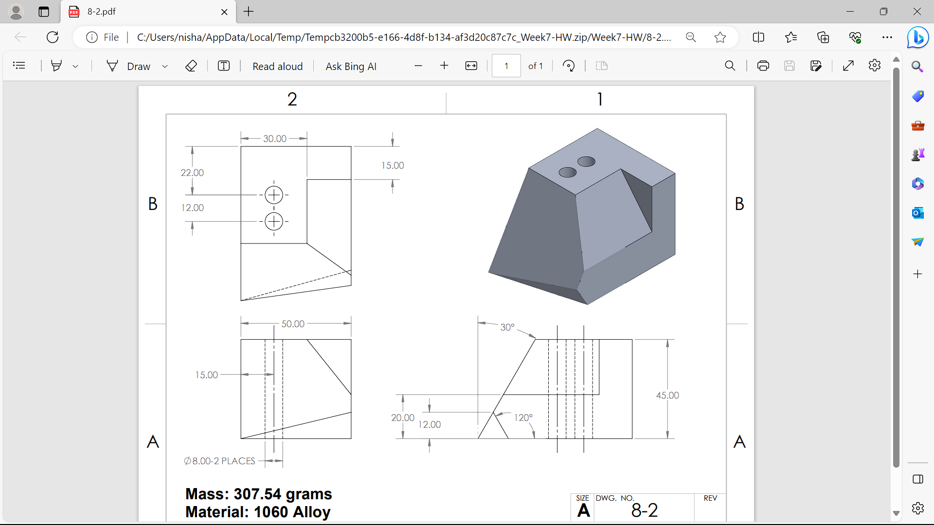This screenshot has width=934, height=525.
Task: Zoom in on the drawing
Action: point(444,66)
